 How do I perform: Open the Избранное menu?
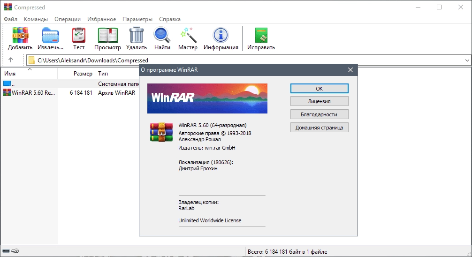tap(101, 19)
